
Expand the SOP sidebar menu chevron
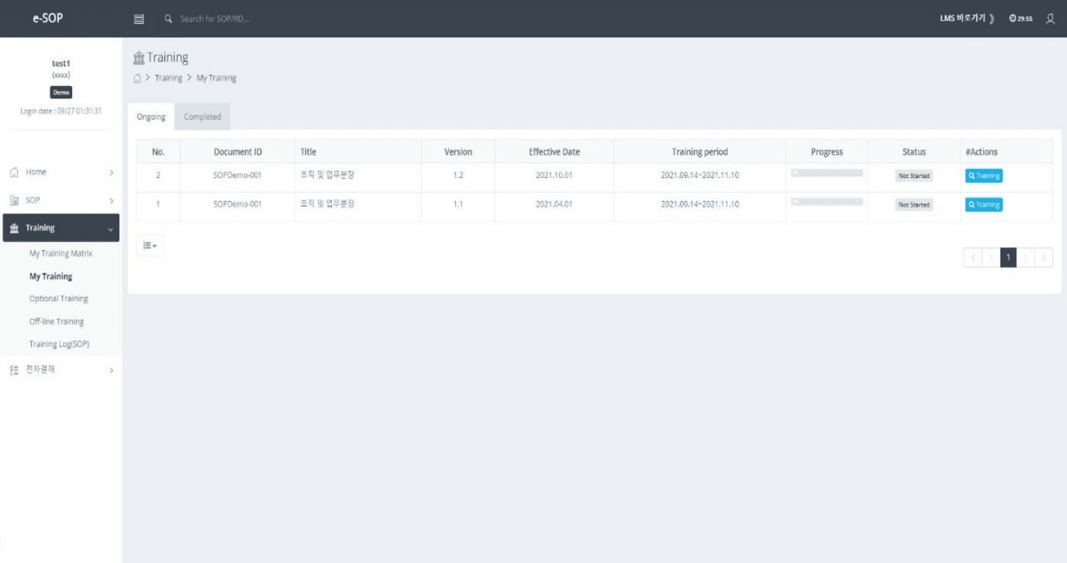pyautogui.click(x=111, y=201)
